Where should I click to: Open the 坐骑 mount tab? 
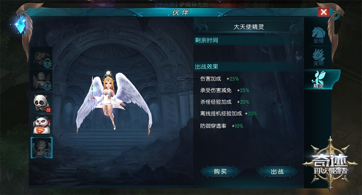coord(318,35)
